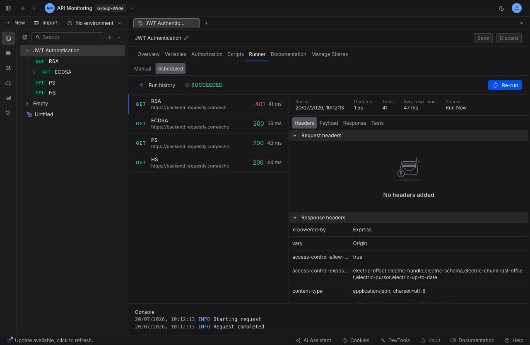Open Cookies in status bar
This screenshot has width=530, height=345.
(356, 340)
